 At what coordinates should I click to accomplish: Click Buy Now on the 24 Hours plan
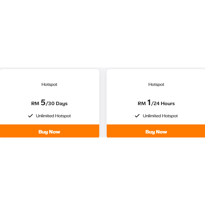(156, 132)
